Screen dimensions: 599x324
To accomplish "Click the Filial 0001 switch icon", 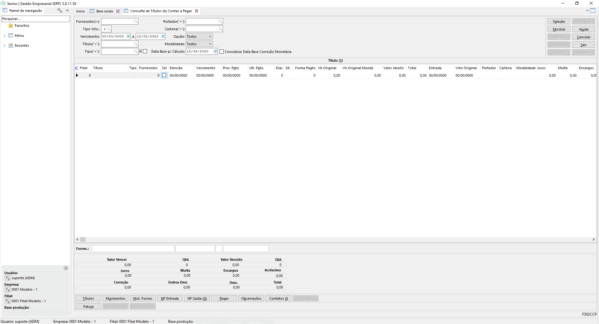I will coord(8,301).
